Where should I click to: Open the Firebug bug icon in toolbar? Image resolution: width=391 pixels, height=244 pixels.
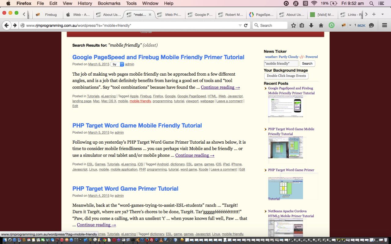coord(344,26)
